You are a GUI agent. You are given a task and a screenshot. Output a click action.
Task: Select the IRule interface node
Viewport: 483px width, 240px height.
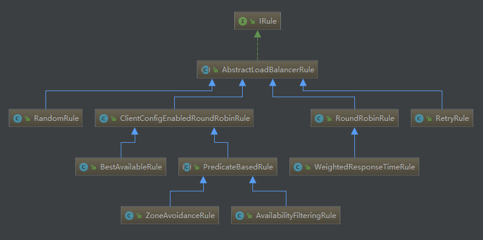(x=257, y=21)
